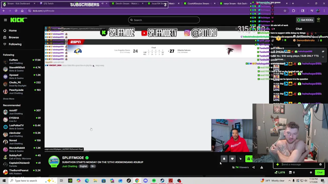Open CaptainChicken's recommended channel
The height and width of the screenshot is (184, 328).
point(22,164)
